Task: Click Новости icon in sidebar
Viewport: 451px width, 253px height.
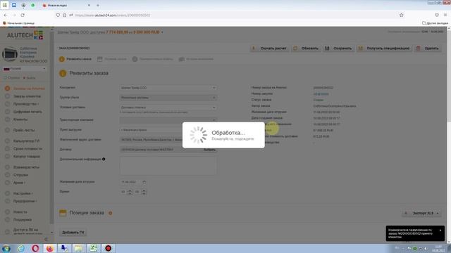Action: tap(8, 212)
